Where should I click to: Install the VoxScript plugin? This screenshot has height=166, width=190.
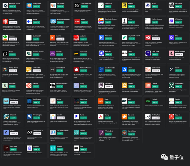pos(83,39)
